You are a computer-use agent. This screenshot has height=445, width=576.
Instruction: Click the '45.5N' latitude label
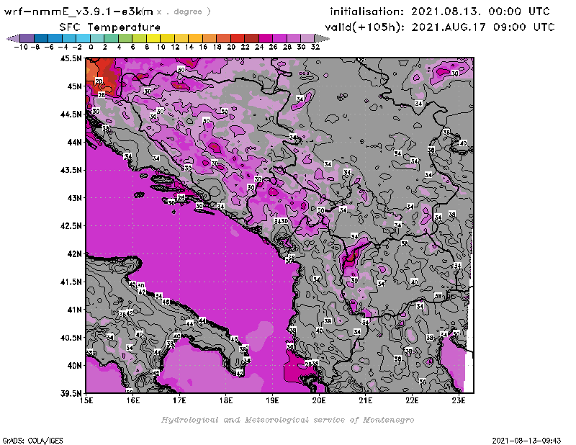71,58
